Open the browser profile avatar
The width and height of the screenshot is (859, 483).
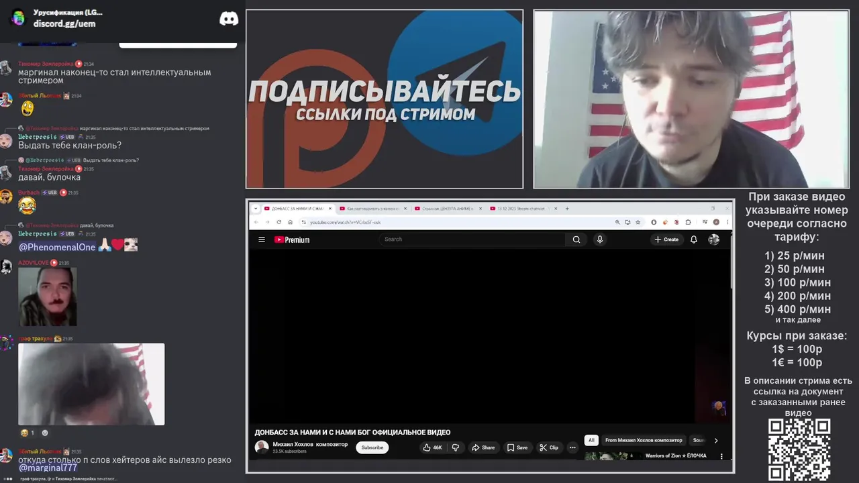(x=716, y=222)
